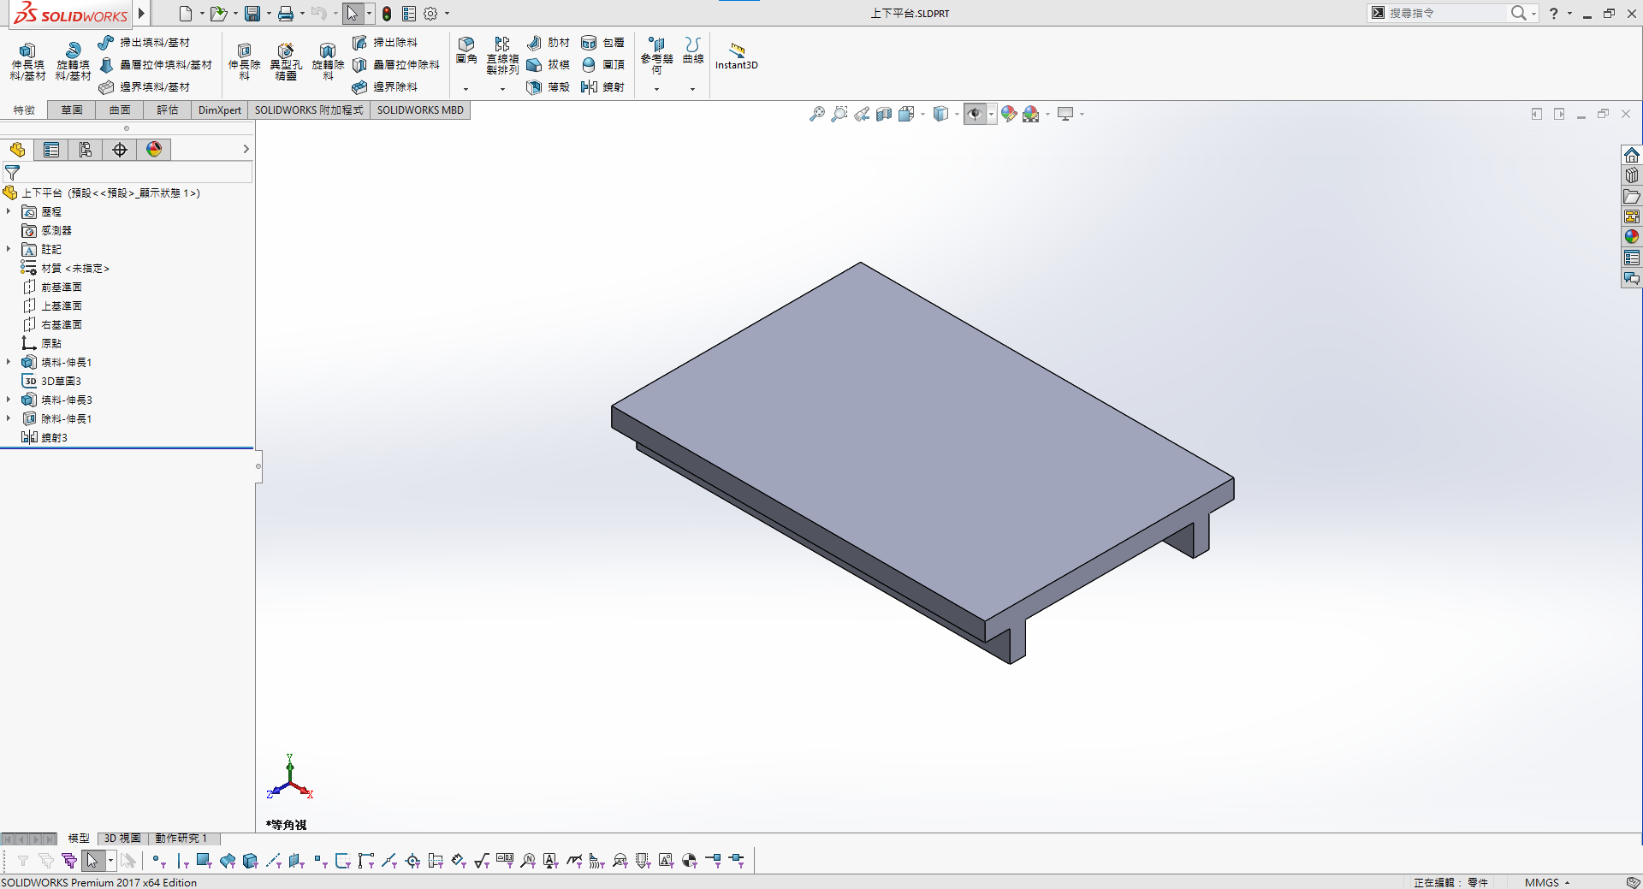Activate the Section View icon
The image size is (1643, 889).
click(884, 114)
